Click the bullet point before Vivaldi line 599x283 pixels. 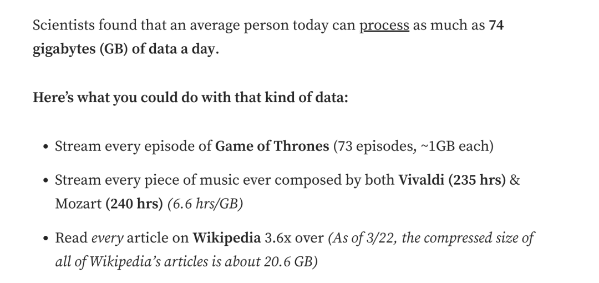46,180
